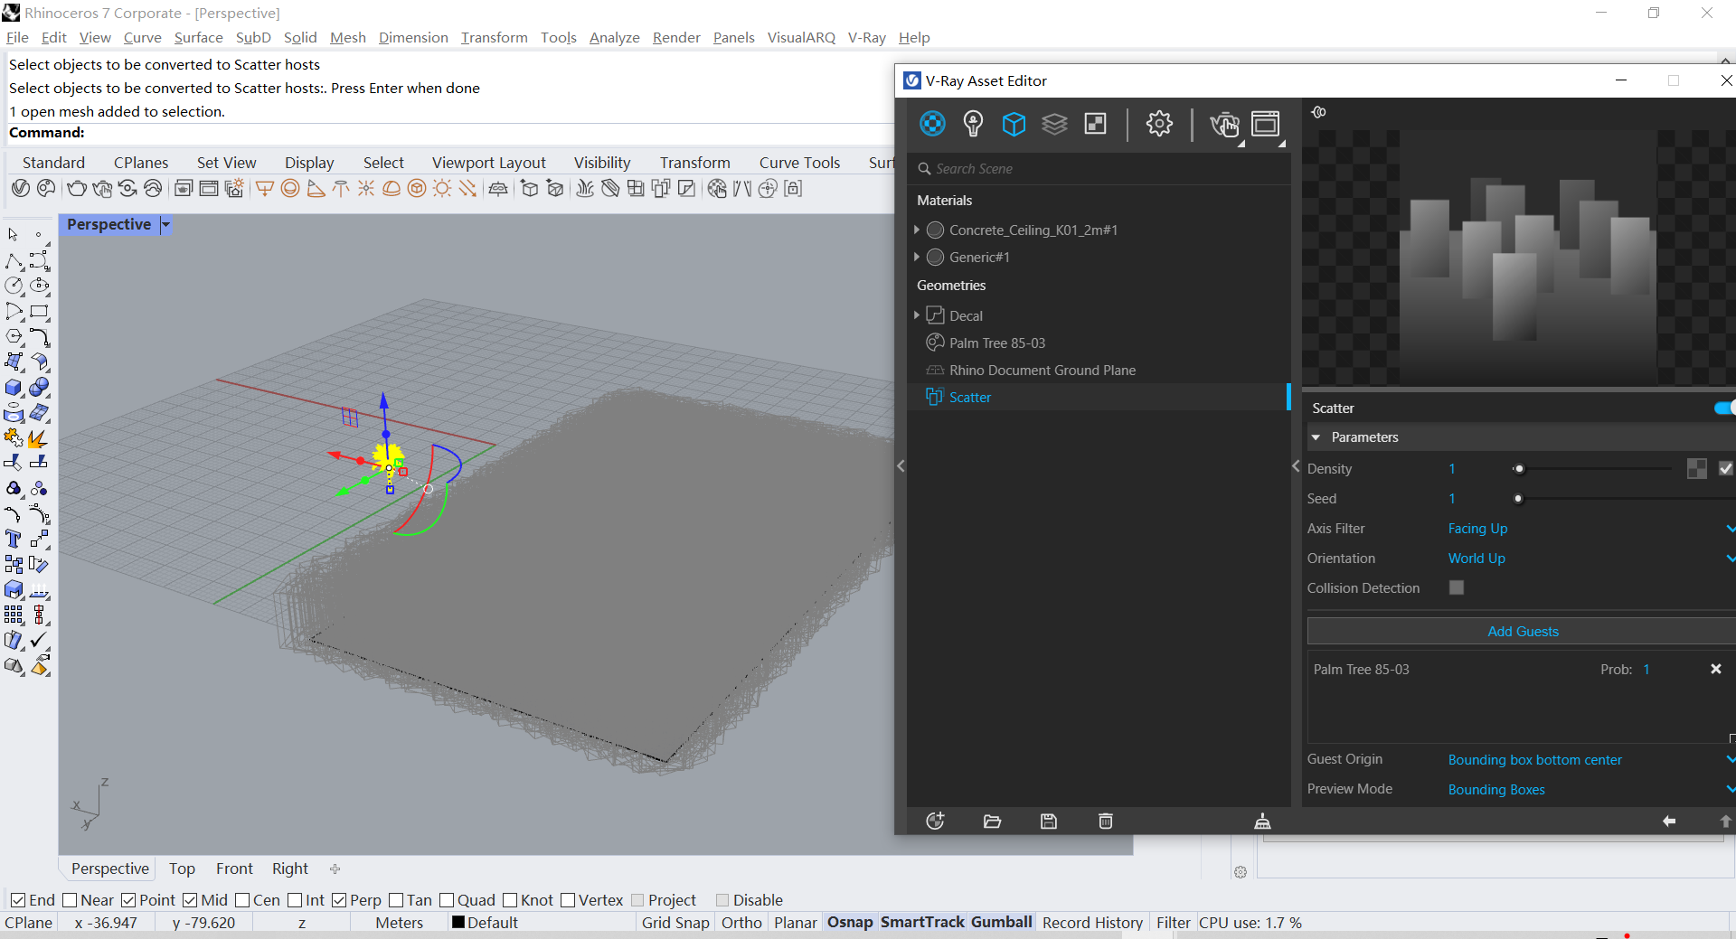Enable the Quad osnap checkbox
This screenshot has width=1736, height=939.
[447, 900]
